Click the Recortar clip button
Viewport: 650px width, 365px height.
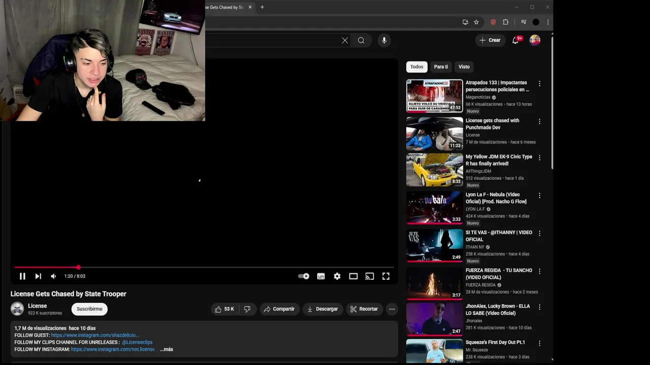coord(364,309)
